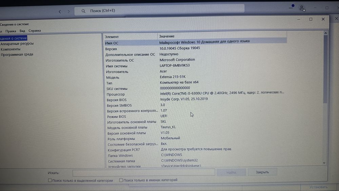Click value 10.0.19045 Сборка 19045

click(180, 48)
